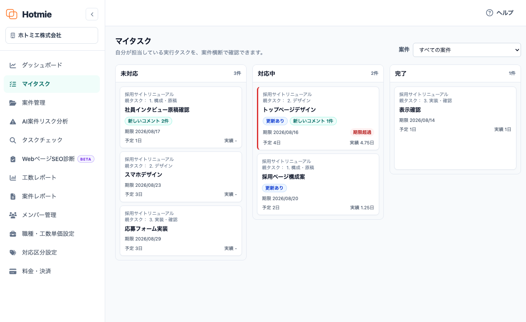
Task: Open the ダッシュボード menu item
Action: [52, 65]
